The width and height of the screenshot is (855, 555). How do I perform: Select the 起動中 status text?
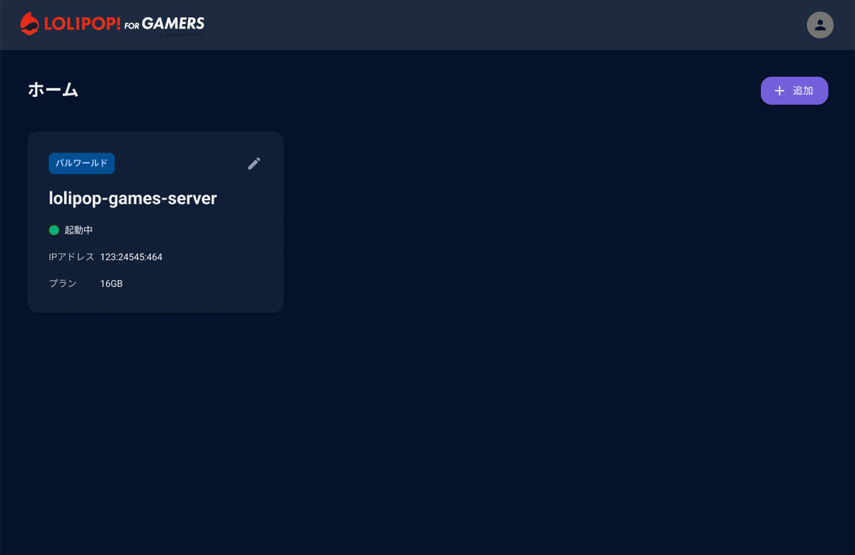tap(78, 230)
